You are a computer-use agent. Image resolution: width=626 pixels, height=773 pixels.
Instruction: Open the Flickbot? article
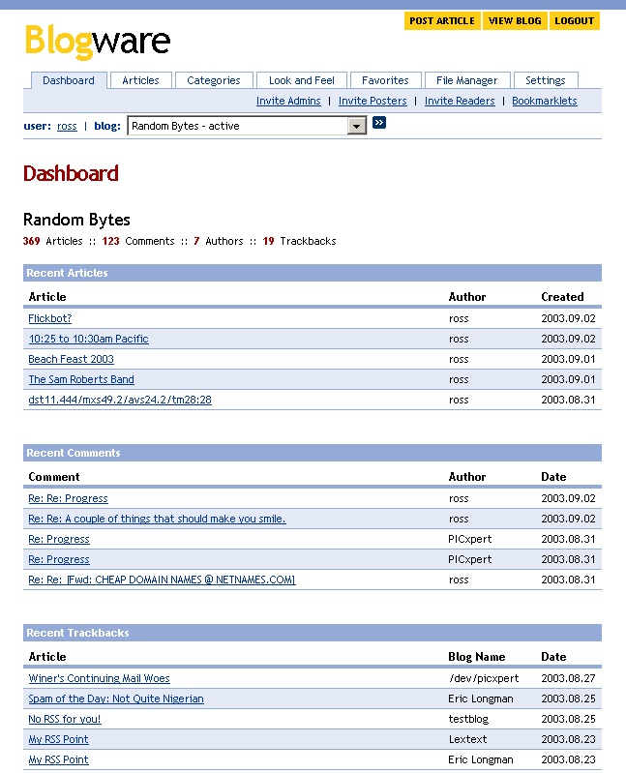pyautogui.click(x=49, y=318)
